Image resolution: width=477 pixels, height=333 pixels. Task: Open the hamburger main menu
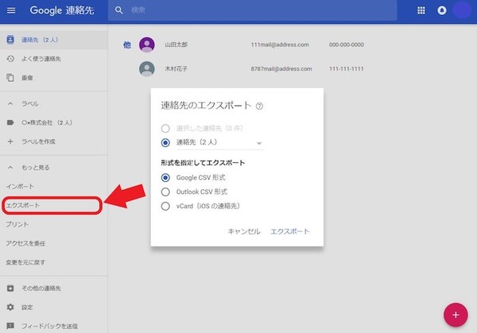[x=11, y=11]
